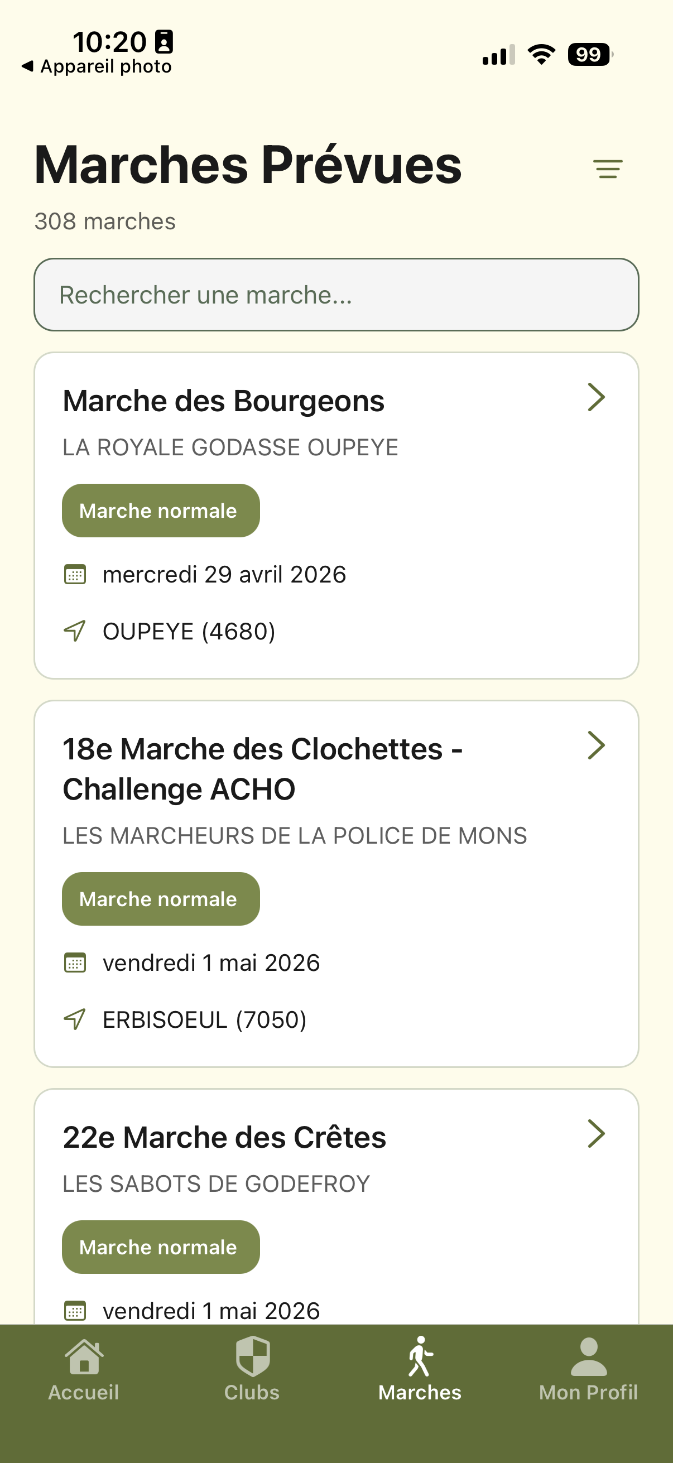Switch to the Clubs tab label

click(252, 1392)
